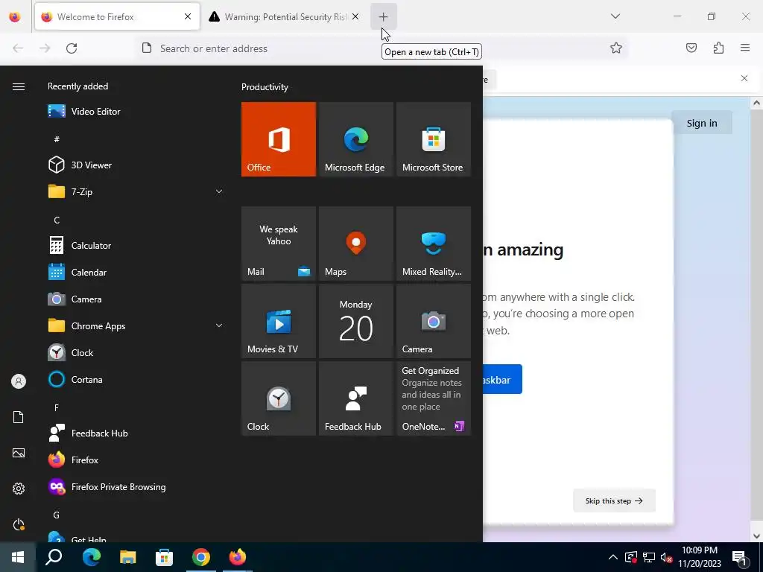Open Power options in Start menu
This screenshot has height=572, width=763.
click(x=19, y=524)
